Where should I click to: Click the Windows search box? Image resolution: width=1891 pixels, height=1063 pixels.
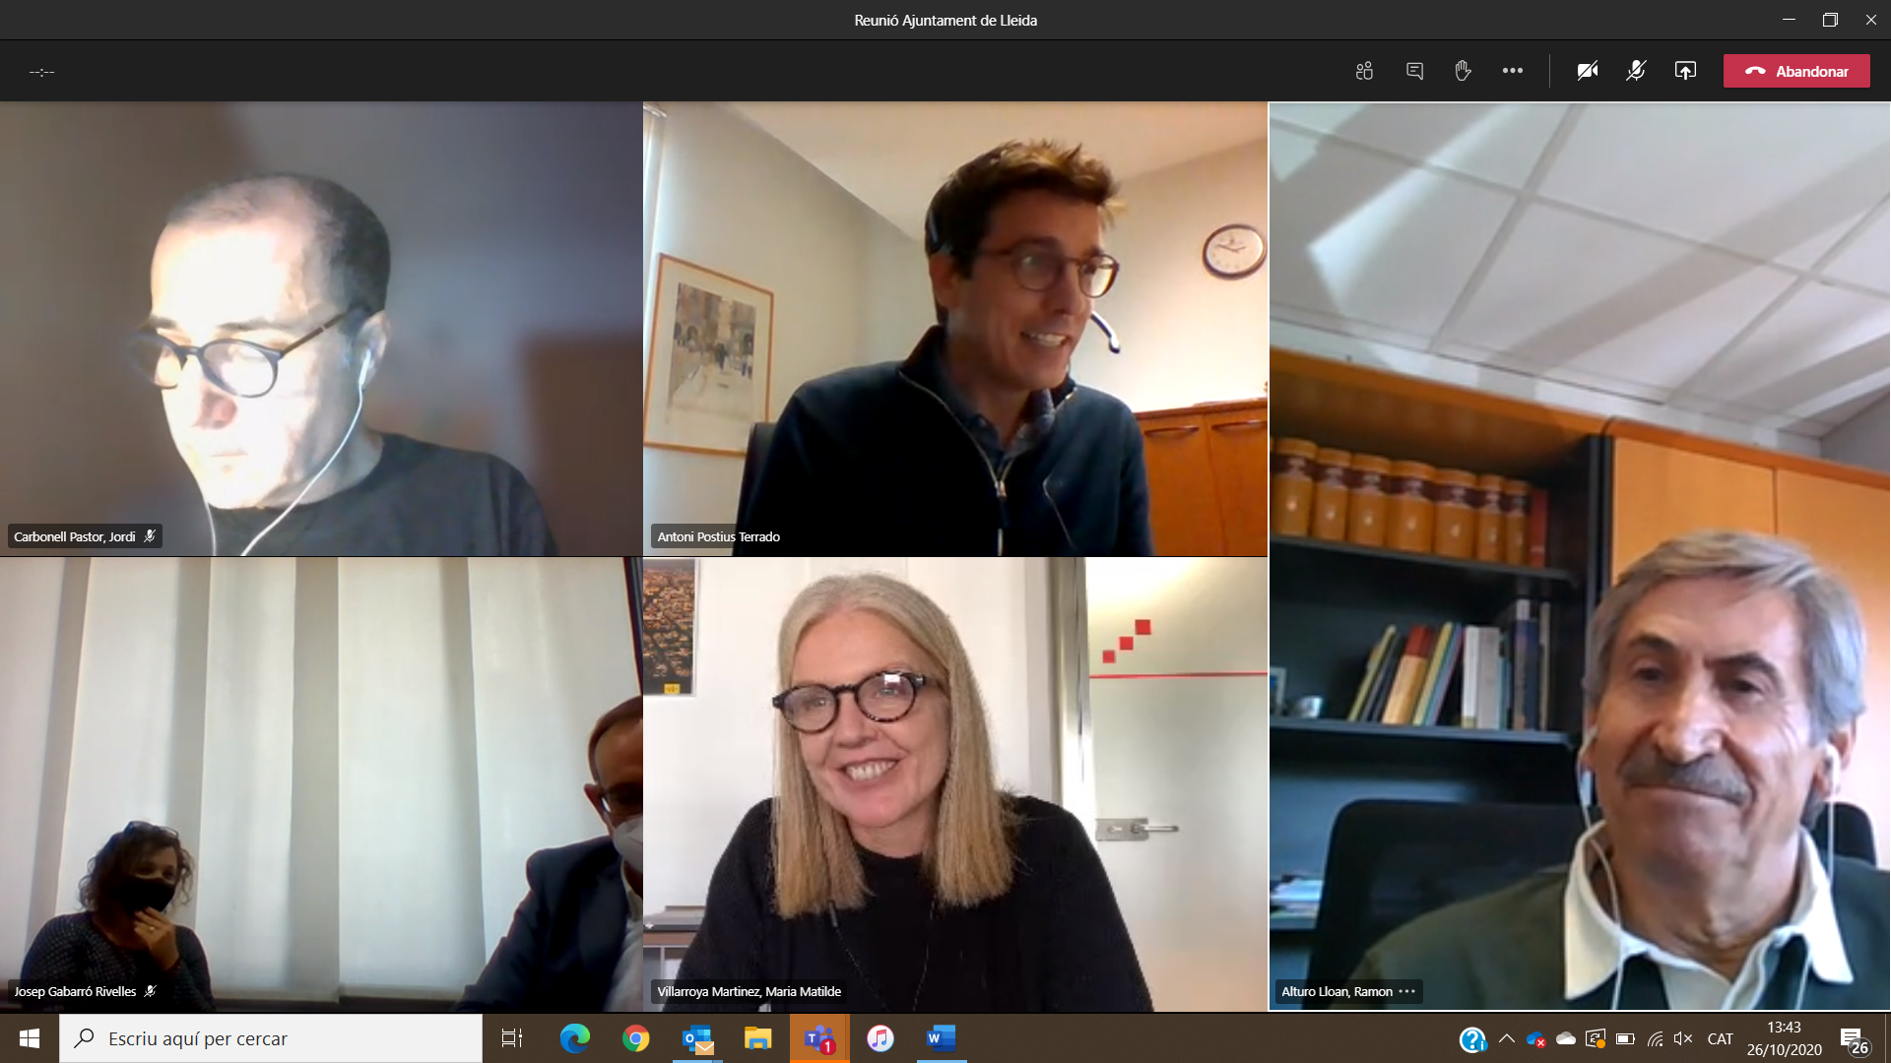271,1038
